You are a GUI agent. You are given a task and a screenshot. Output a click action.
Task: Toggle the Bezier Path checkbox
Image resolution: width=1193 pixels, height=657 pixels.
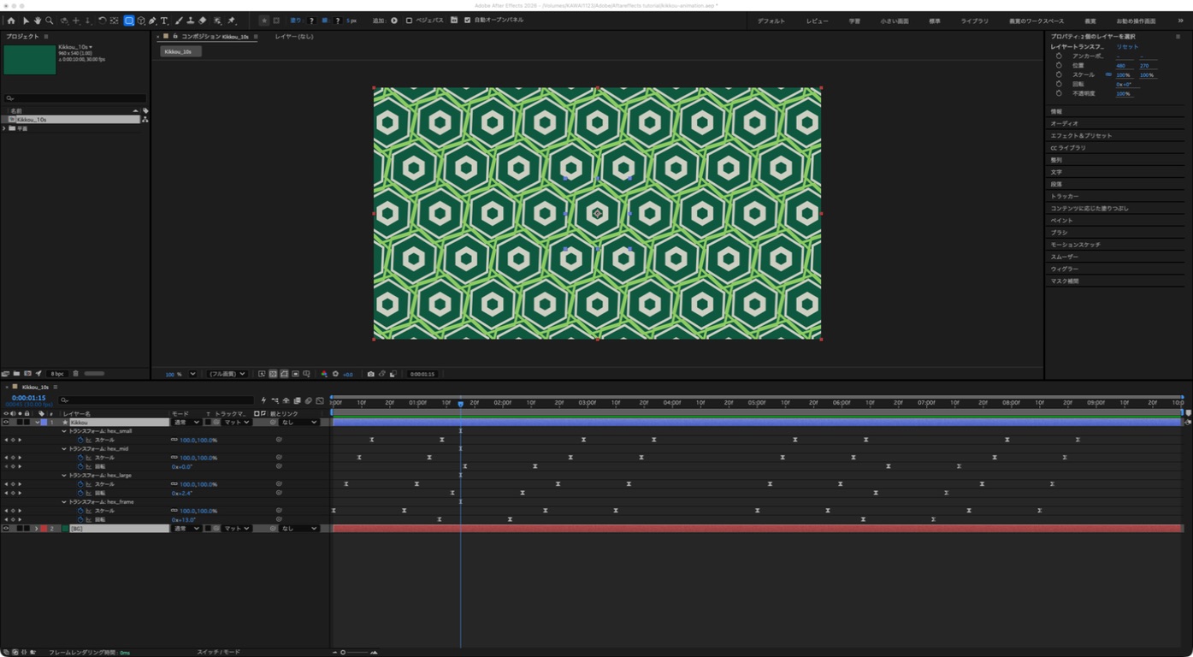[x=409, y=21]
